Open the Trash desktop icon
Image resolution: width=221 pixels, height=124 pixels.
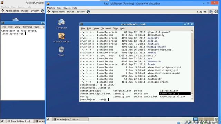tap(61, 51)
